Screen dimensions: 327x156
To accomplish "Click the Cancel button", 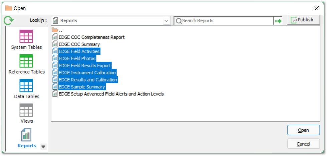I will pyautogui.click(x=303, y=144).
